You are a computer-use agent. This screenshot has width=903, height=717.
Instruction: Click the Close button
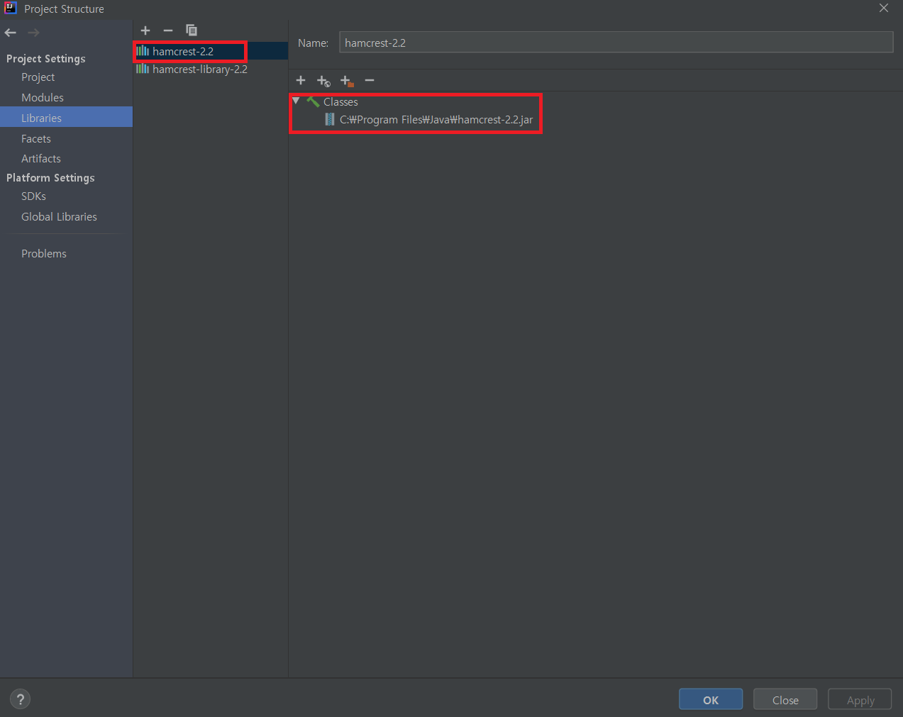(x=785, y=699)
